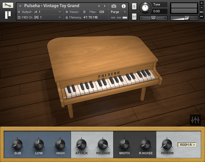Click the R.NOISE knob

pos(146,144)
